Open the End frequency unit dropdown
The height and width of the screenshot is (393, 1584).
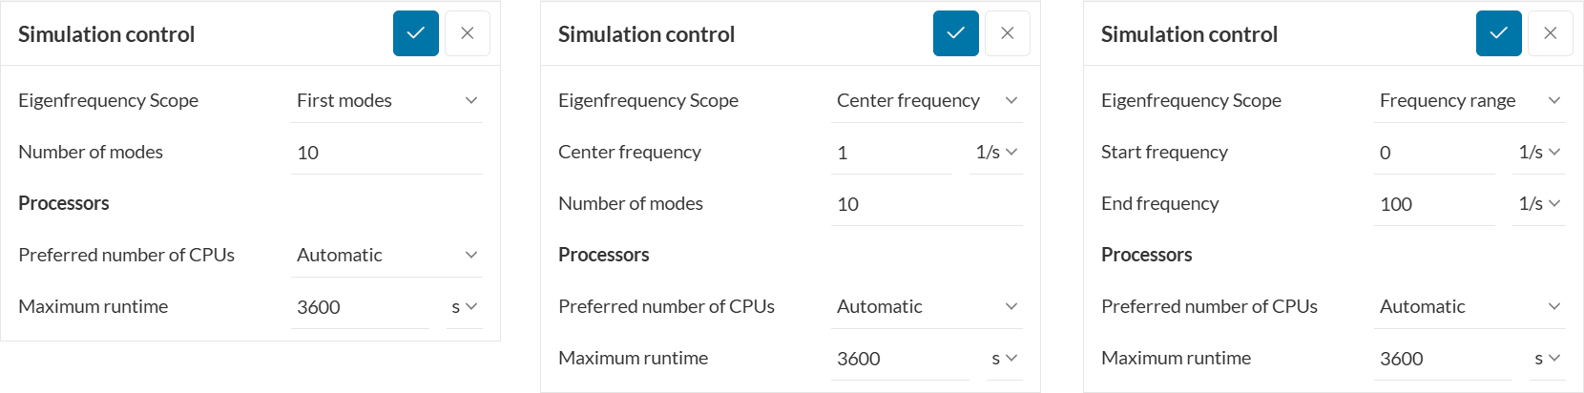tap(1539, 203)
